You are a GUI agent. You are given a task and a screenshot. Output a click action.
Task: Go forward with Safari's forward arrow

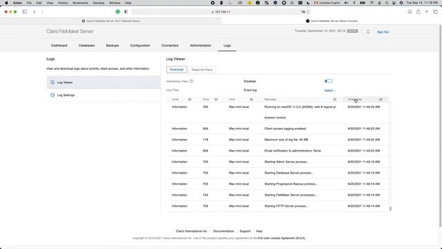tap(42, 12)
